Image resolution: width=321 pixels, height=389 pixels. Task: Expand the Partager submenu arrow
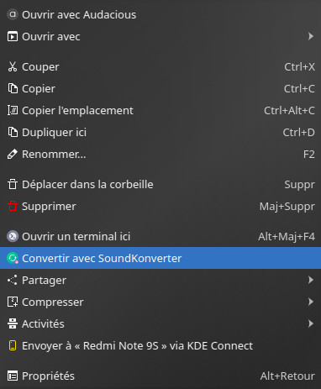310,280
